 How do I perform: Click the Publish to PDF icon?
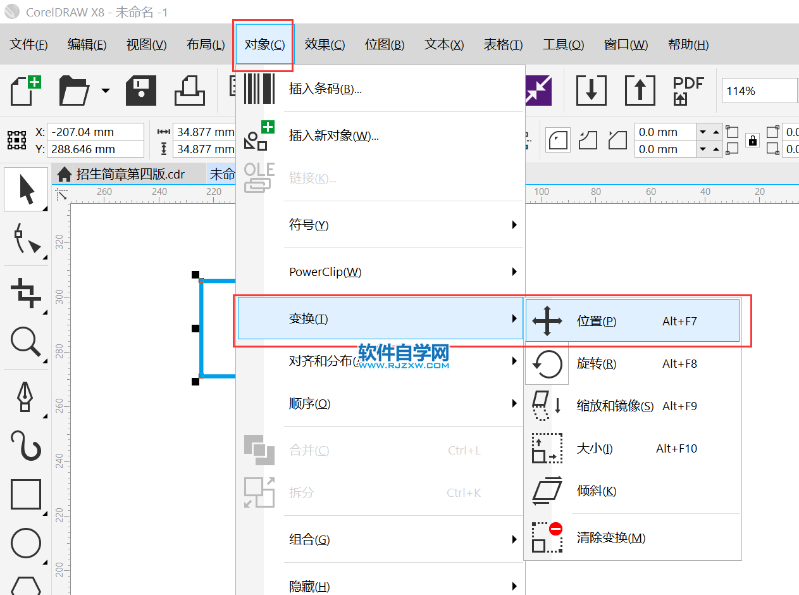[x=688, y=91]
